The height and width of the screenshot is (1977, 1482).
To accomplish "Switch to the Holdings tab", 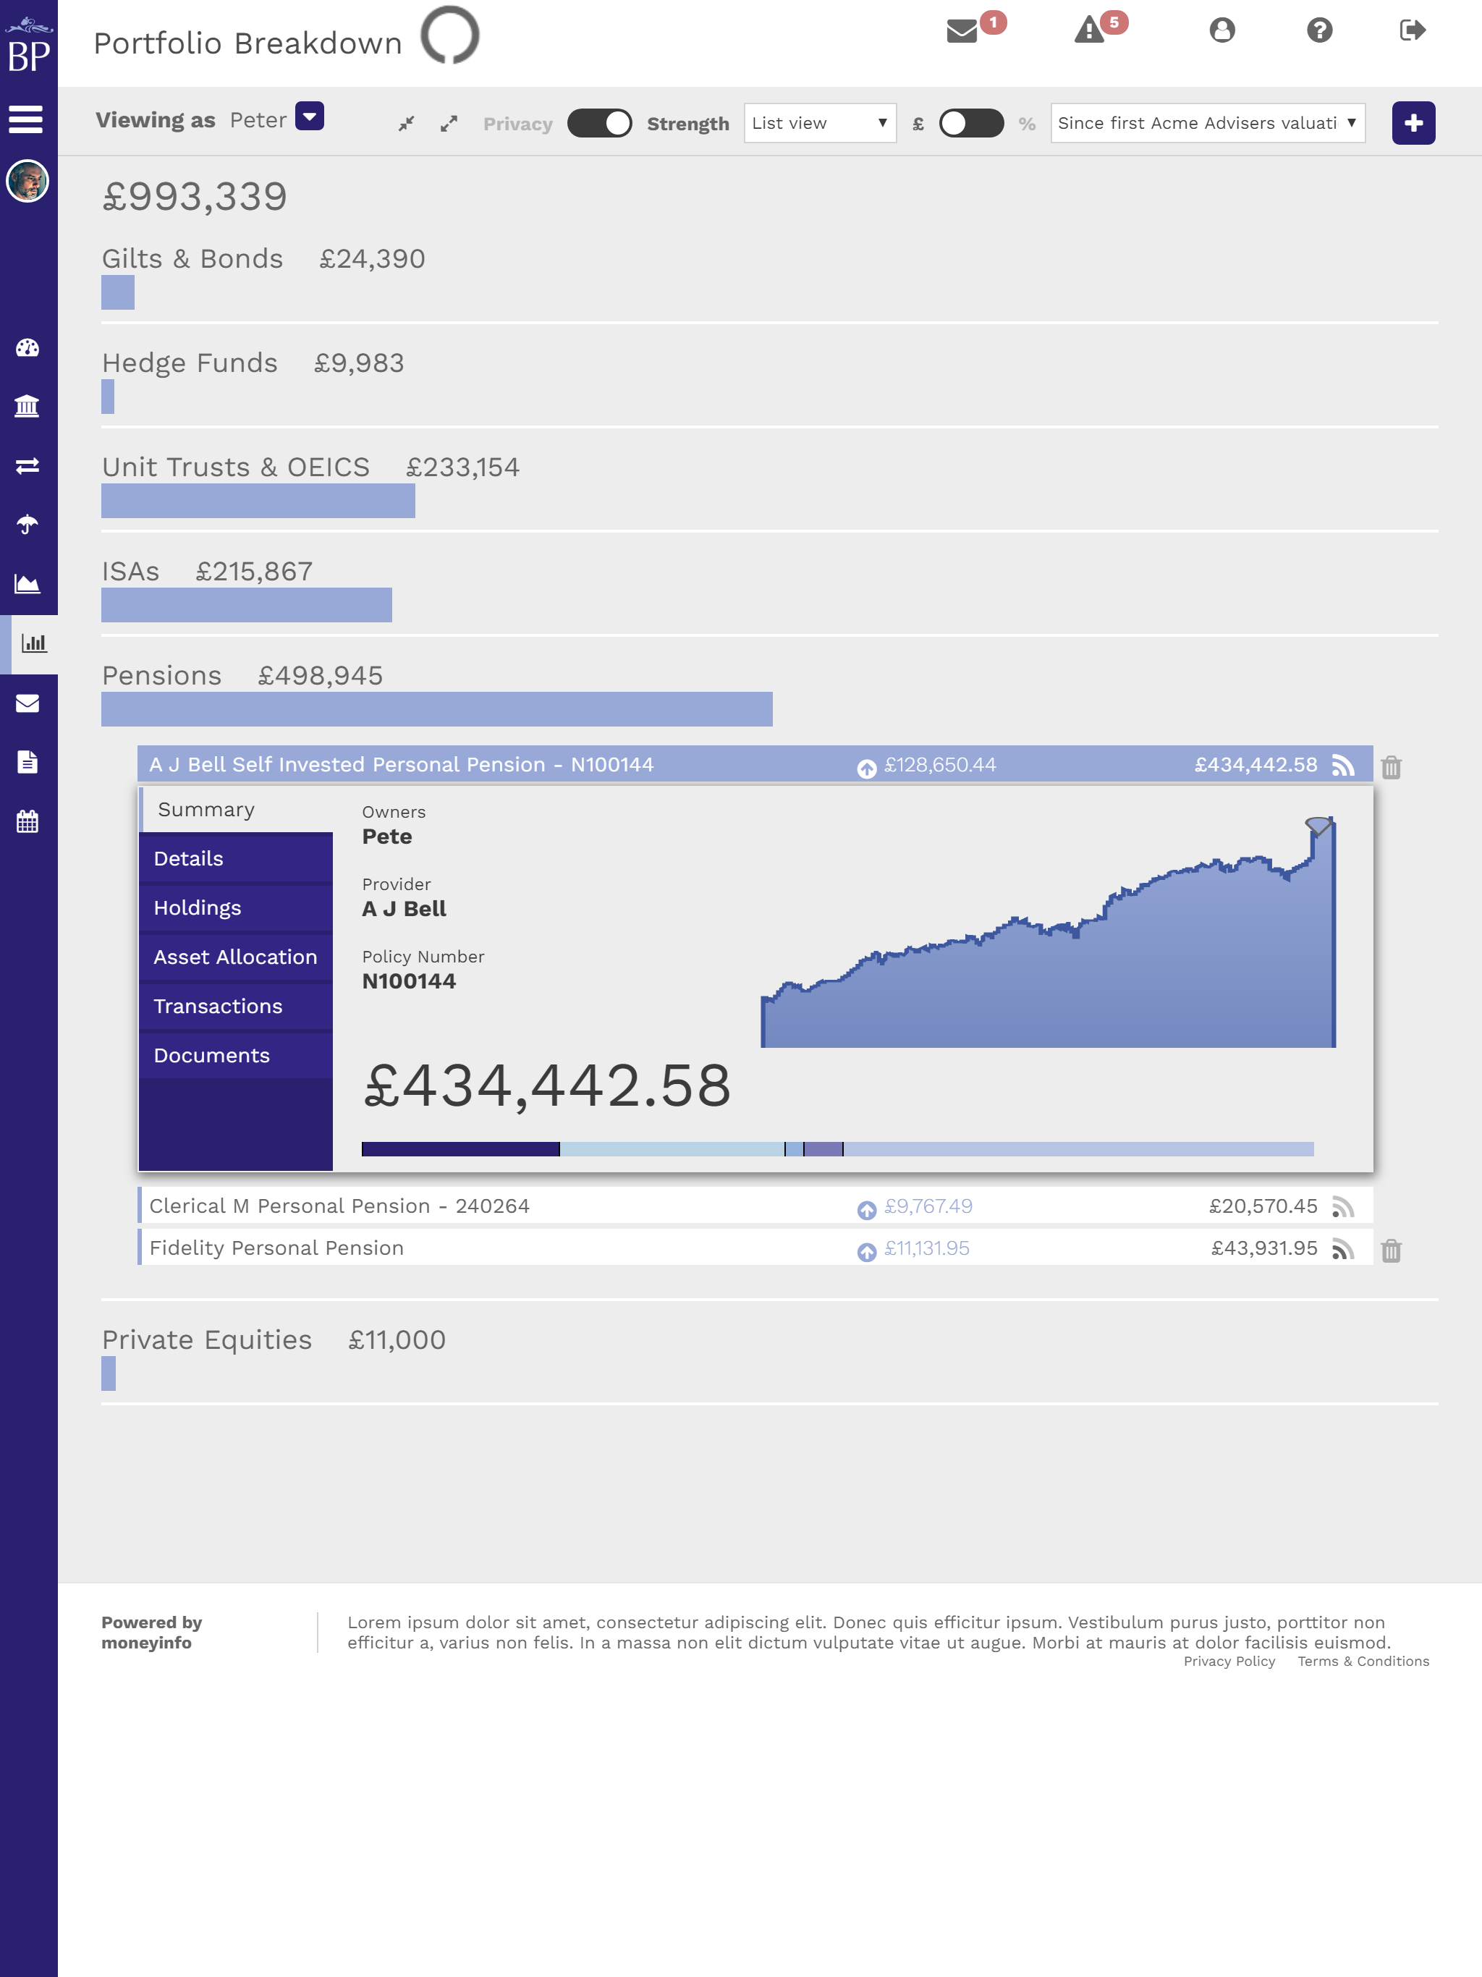I will [x=236, y=908].
